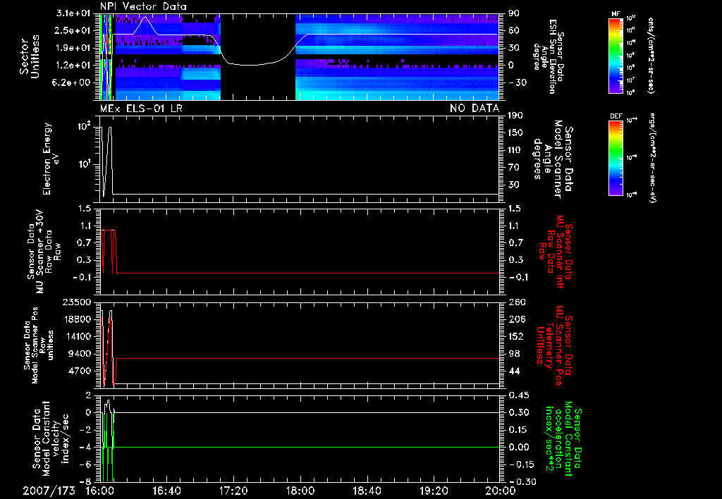Click the '2007/173' date label
722x499 pixels.
tap(49, 491)
